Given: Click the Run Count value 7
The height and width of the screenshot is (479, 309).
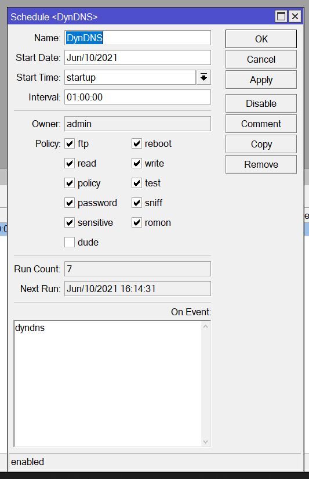Looking at the screenshot, I should pos(137,269).
